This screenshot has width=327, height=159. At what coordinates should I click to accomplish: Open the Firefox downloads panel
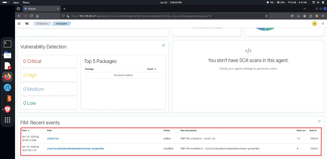coord(299,16)
